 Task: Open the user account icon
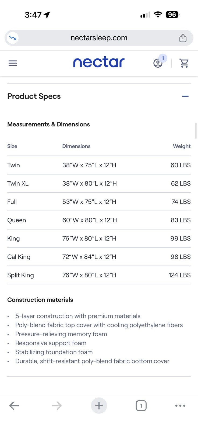pos(158,63)
